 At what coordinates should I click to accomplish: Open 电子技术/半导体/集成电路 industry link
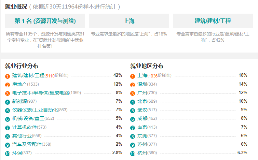point(41,93)
